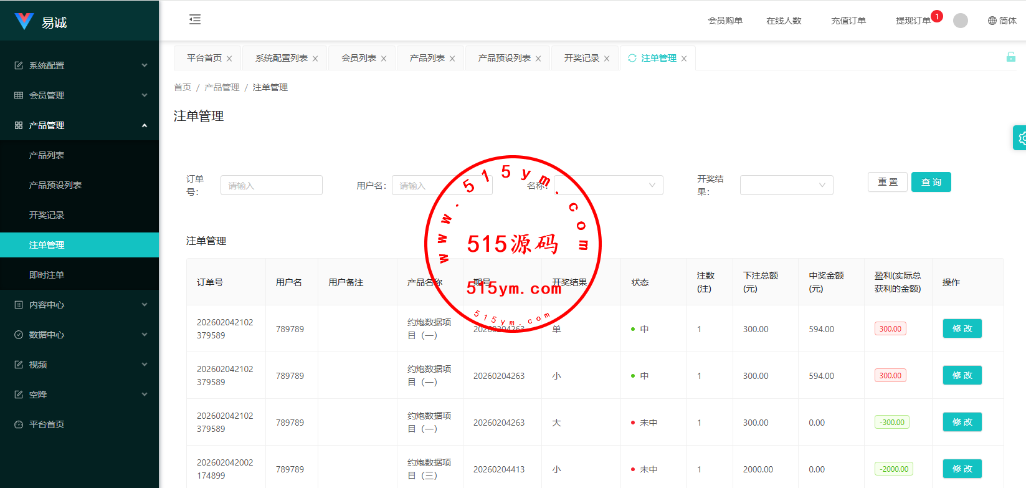Click the refresh icon on 注单管理 tab
The image size is (1026, 488).
(x=632, y=58)
